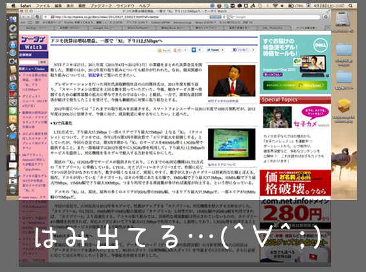Open the ヘルプ menu
The height and width of the screenshot is (272, 366).
pos(144,6)
